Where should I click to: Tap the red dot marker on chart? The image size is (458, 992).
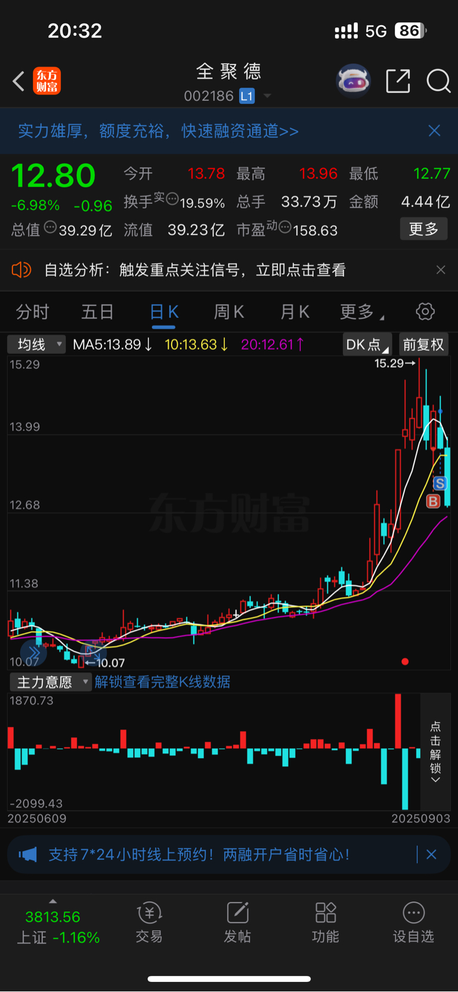(x=405, y=662)
